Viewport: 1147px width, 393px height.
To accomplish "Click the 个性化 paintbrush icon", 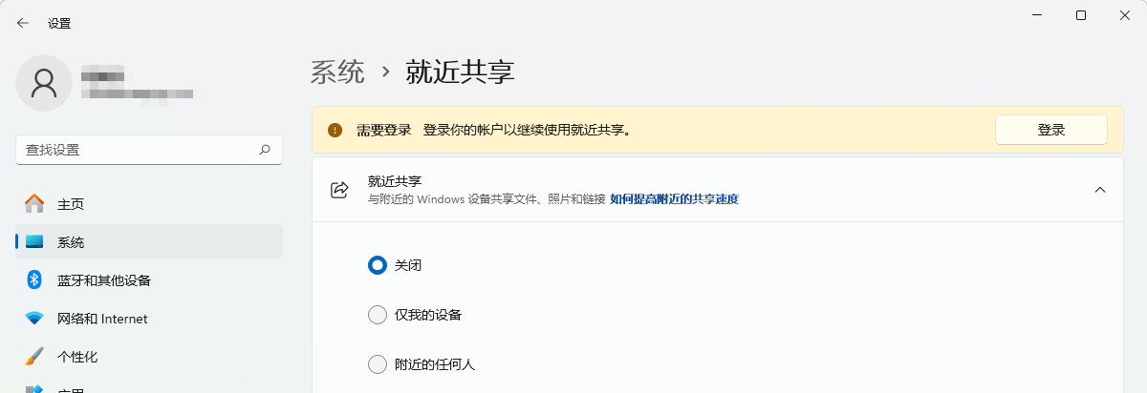I will (34, 357).
